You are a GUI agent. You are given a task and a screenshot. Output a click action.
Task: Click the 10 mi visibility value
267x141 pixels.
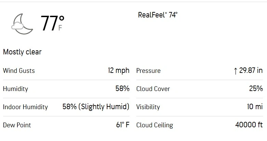tap(255, 107)
